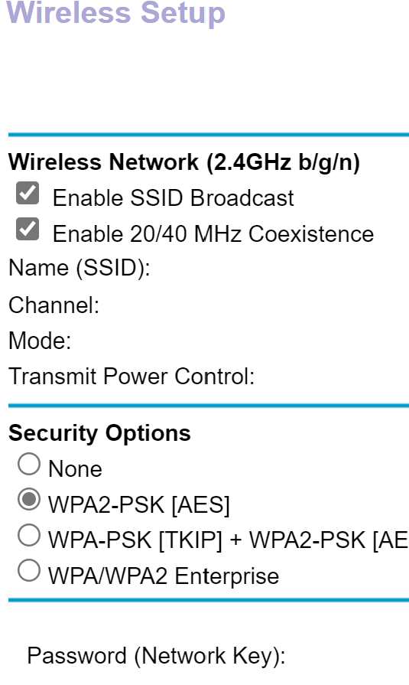Image resolution: width=409 pixels, height=685 pixels.
Task: Choose the WPA-PSK [TKIP] + WPA2-PSK radio button
Action: pyautogui.click(x=29, y=535)
